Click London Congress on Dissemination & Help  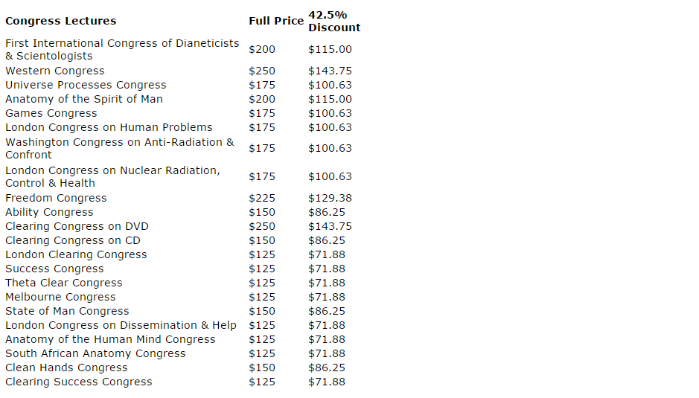(x=121, y=325)
